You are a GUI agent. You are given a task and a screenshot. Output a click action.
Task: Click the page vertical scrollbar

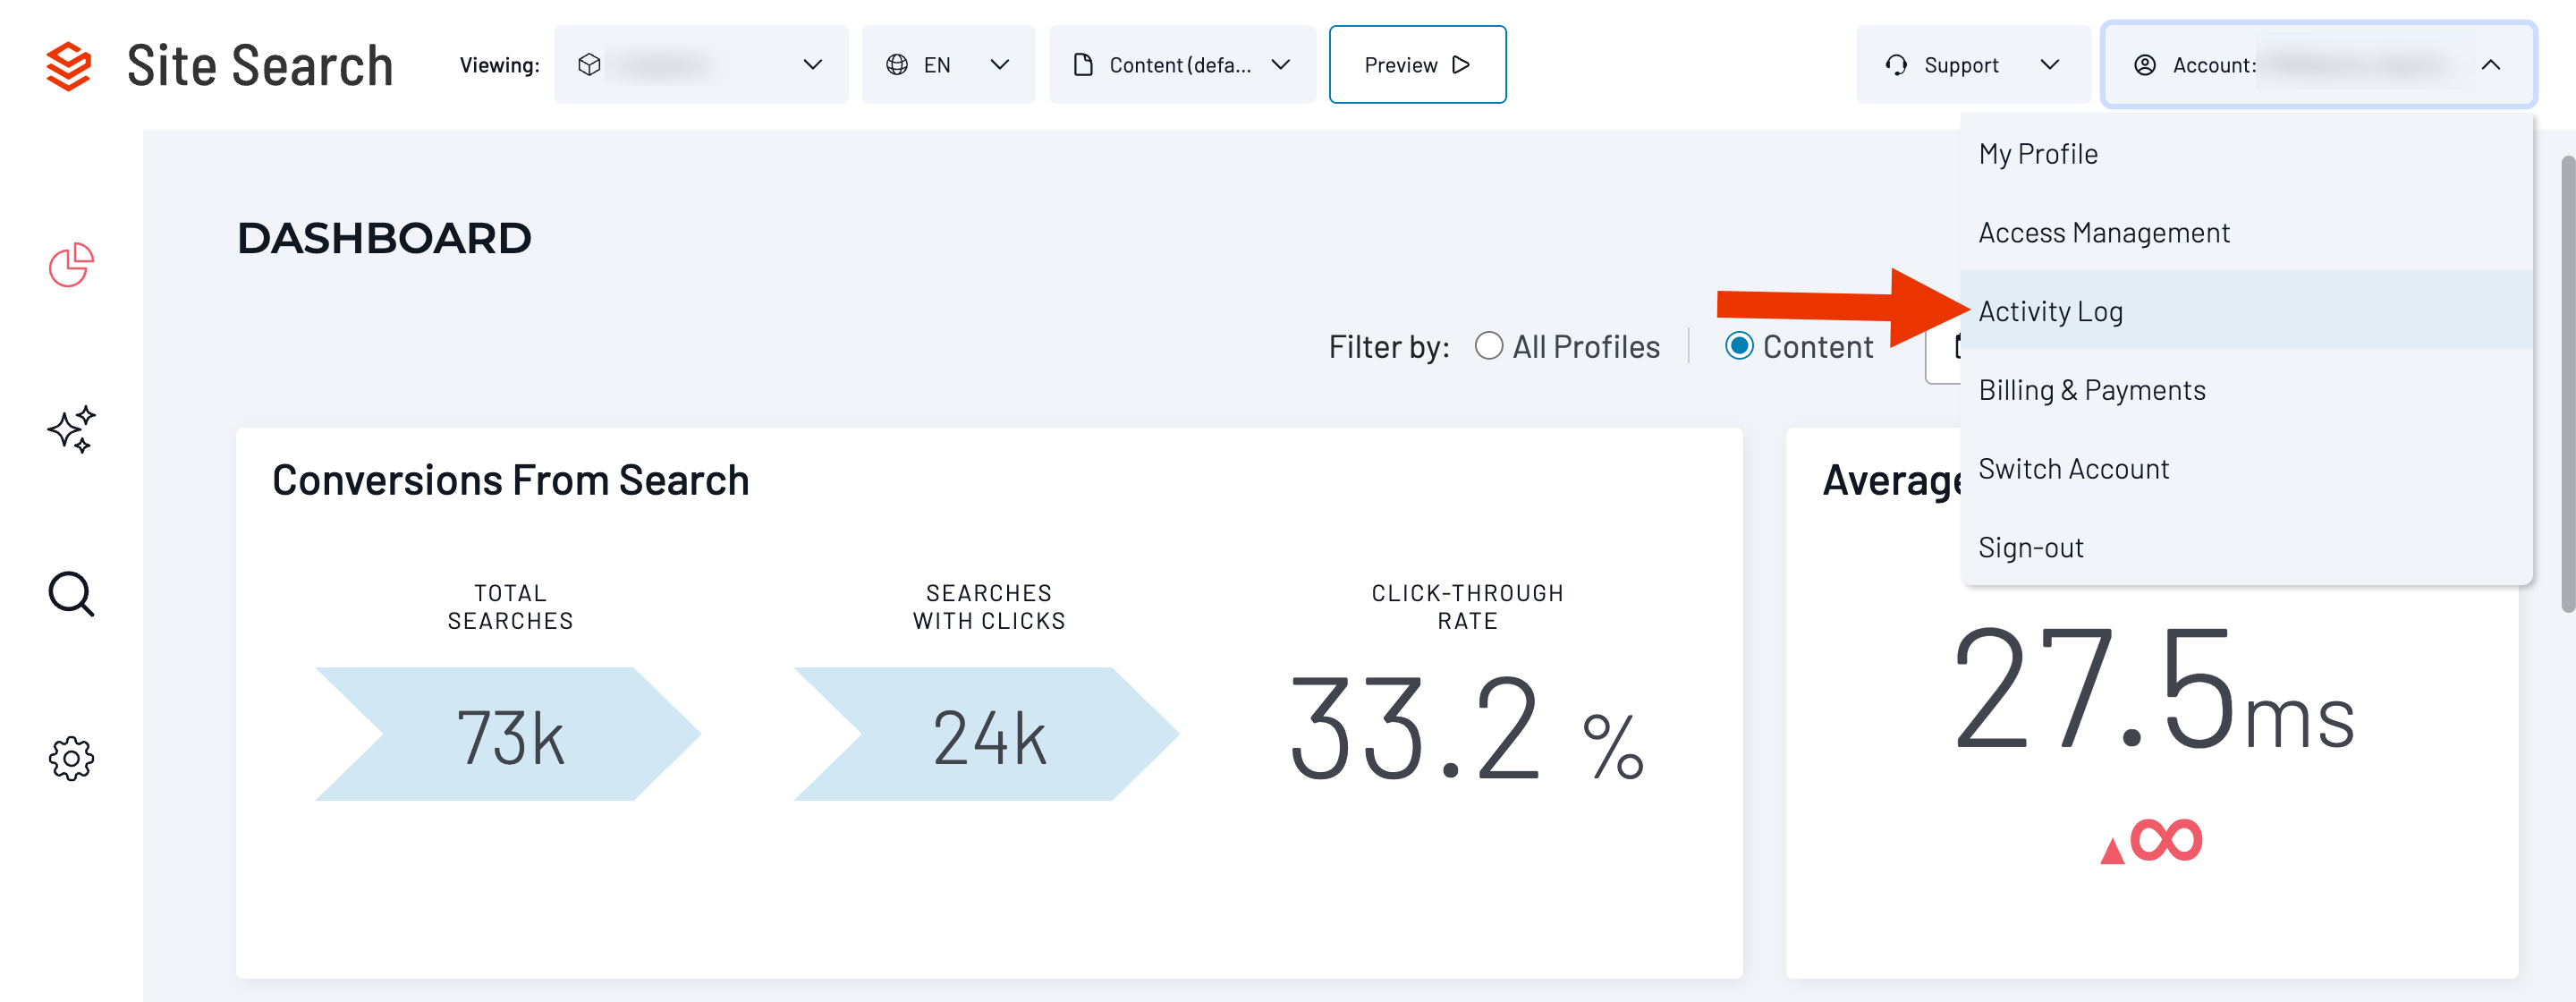2567,385
